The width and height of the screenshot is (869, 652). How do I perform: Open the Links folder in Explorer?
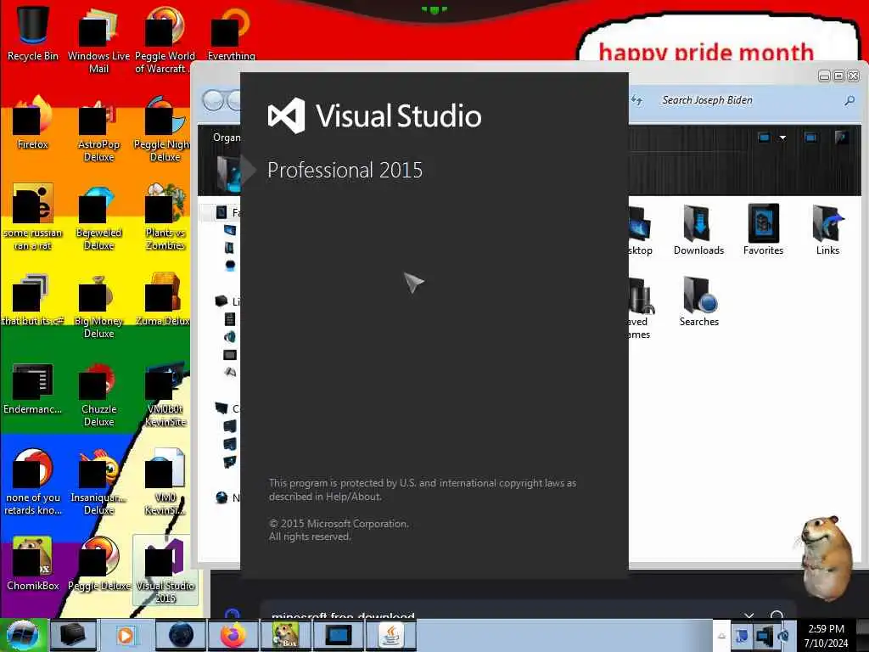point(827,230)
